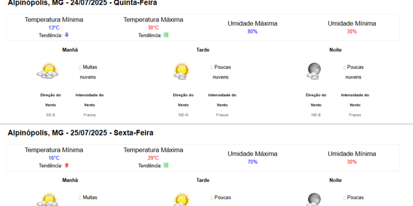Click the NE-E night wind direction

pos(316,115)
